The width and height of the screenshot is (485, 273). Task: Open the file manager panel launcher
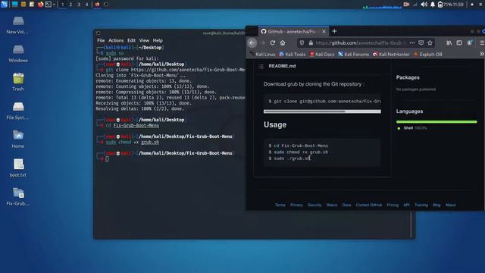pos(23,5)
